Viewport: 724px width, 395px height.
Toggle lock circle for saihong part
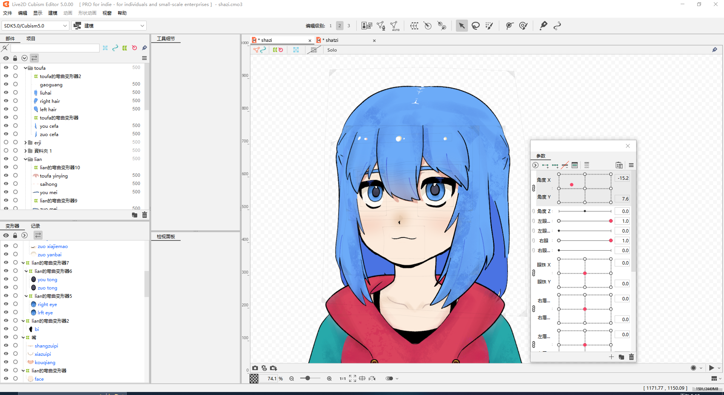(x=15, y=184)
